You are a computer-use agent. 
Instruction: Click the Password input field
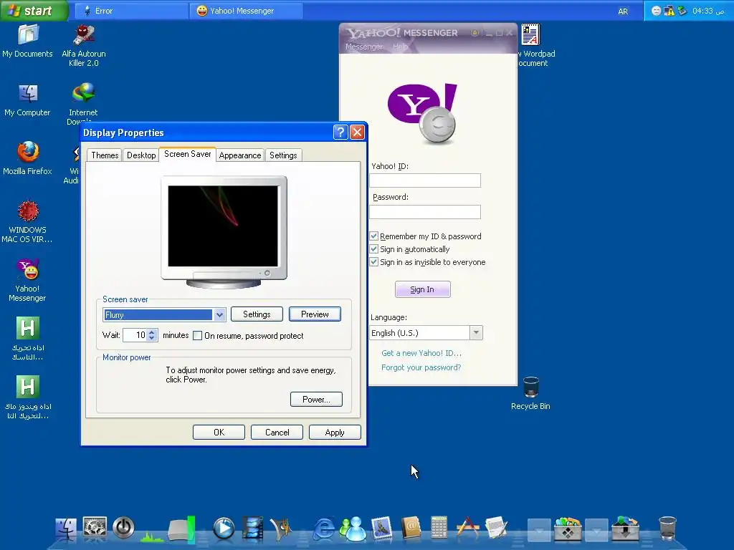click(425, 212)
